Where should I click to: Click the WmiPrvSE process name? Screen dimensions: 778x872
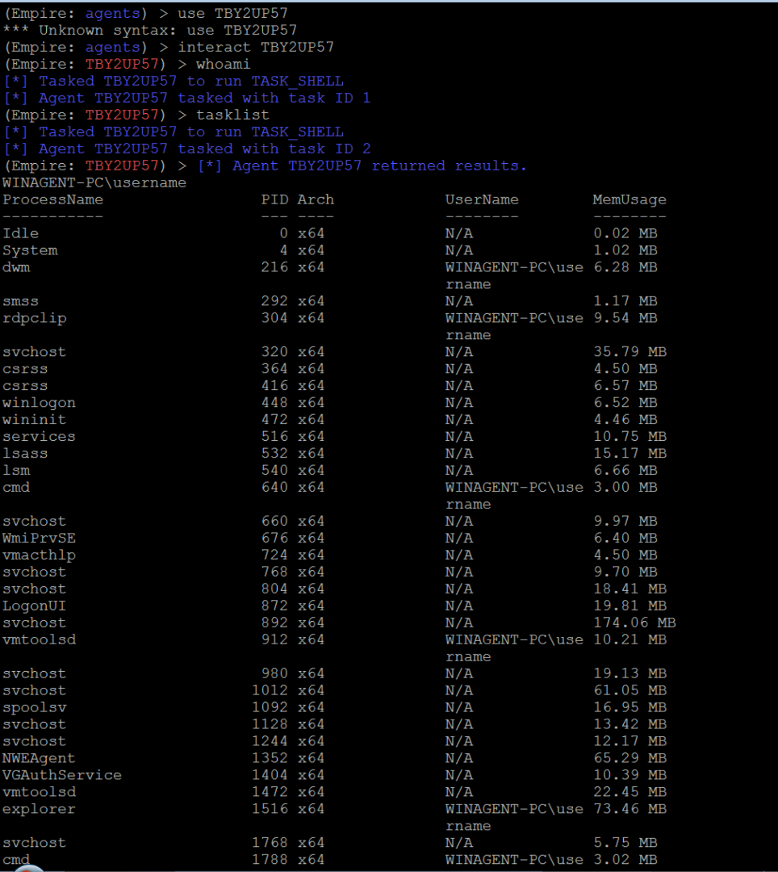[x=39, y=538]
